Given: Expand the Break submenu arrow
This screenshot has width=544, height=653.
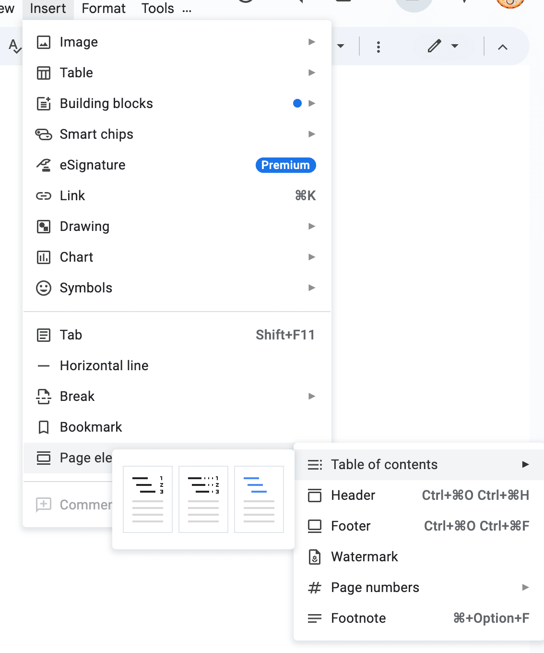Looking at the screenshot, I should point(312,396).
